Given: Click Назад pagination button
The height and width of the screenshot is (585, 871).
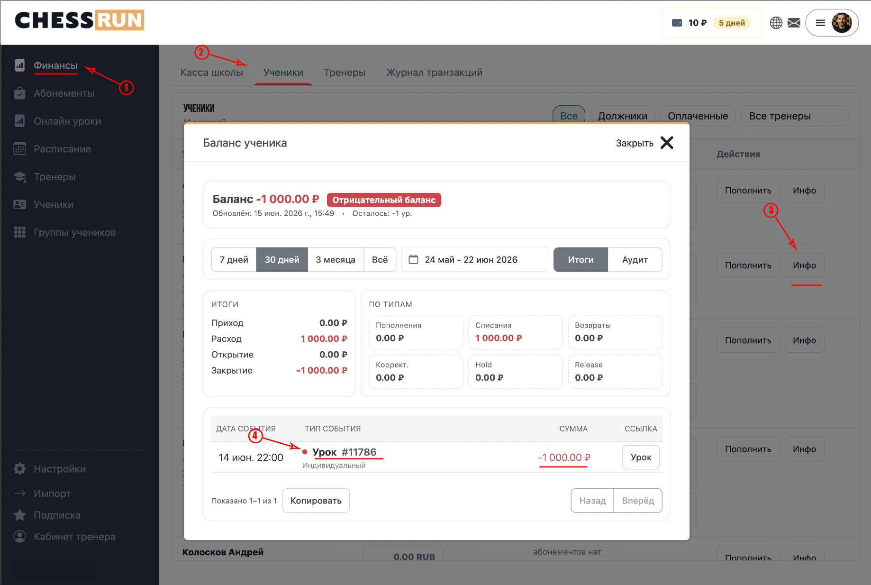Looking at the screenshot, I should tap(592, 501).
